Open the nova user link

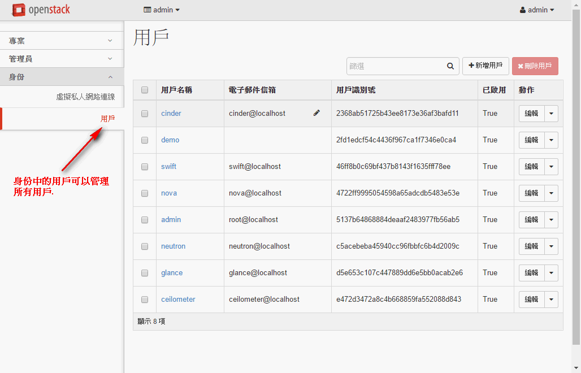tap(169, 193)
